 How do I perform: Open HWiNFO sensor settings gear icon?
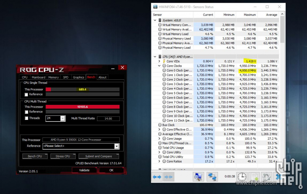267,177
